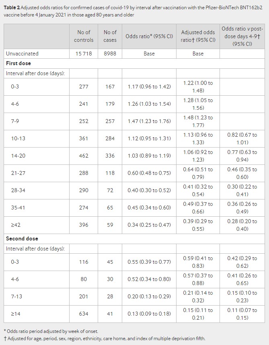Click the "Adjusted odds ratio† (95% CI)" header

[198, 36]
